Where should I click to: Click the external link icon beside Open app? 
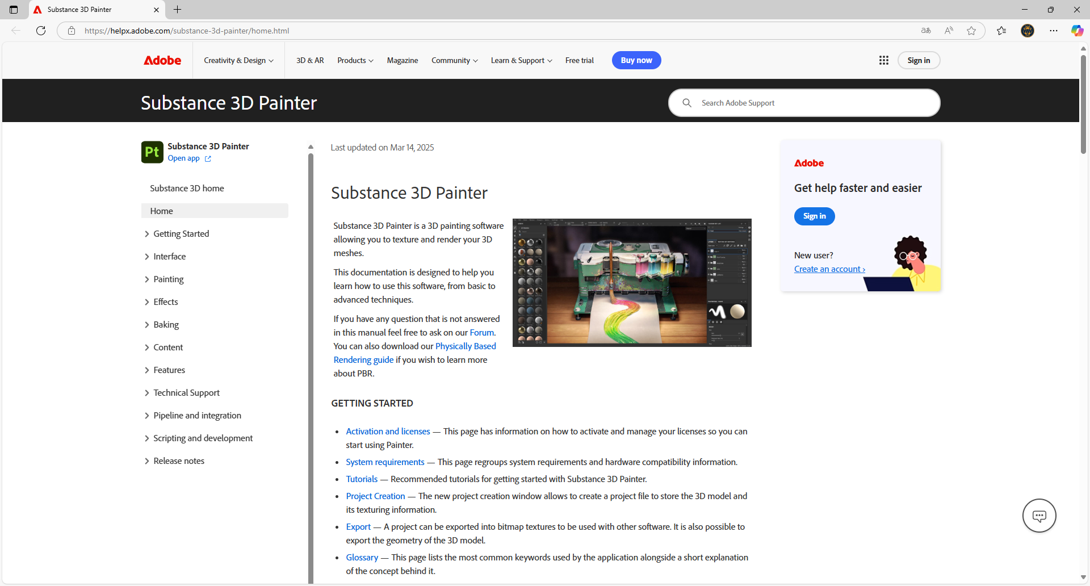click(208, 159)
